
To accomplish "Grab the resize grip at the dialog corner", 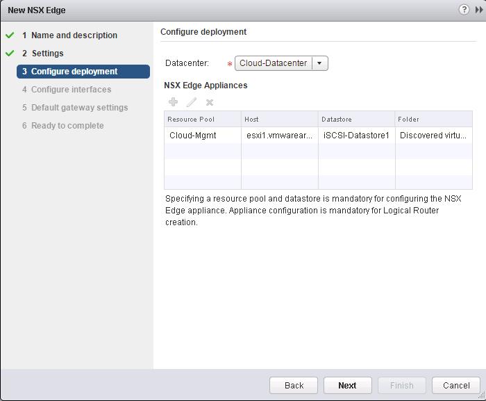I will (x=482, y=395).
